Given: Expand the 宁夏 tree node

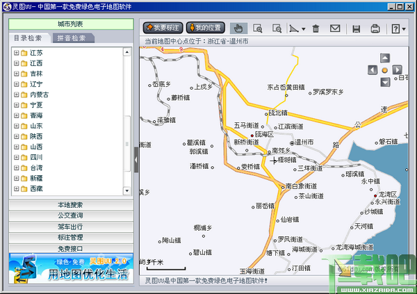Looking at the screenshot, I should (16, 105).
